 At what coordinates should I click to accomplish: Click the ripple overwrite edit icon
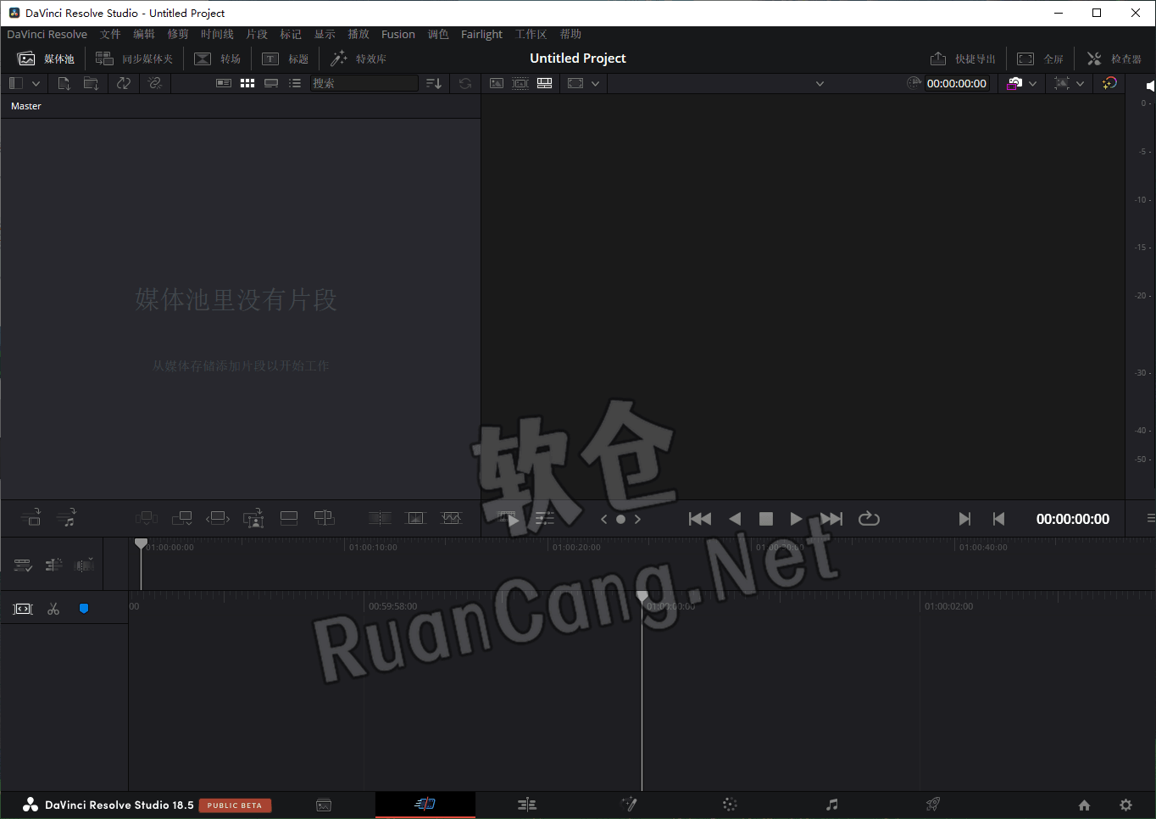pos(218,518)
